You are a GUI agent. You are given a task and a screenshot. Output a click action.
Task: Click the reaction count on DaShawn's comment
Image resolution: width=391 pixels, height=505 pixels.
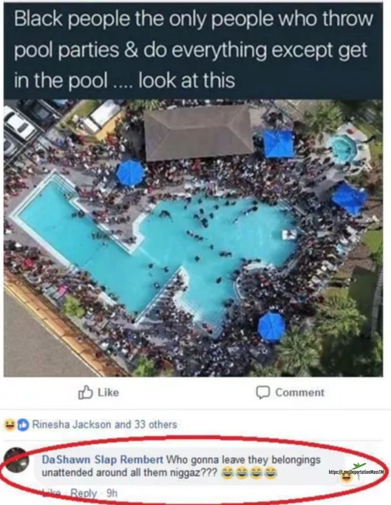click(359, 478)
